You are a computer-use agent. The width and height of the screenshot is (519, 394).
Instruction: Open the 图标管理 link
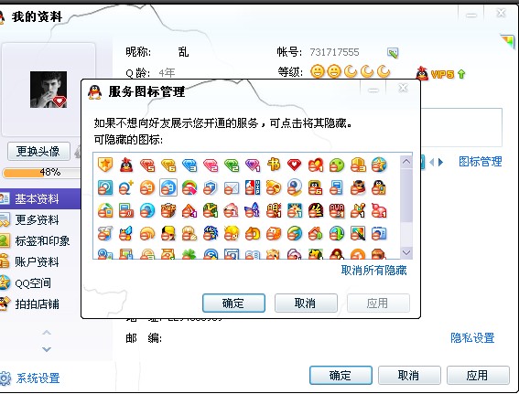click(481, 162)
